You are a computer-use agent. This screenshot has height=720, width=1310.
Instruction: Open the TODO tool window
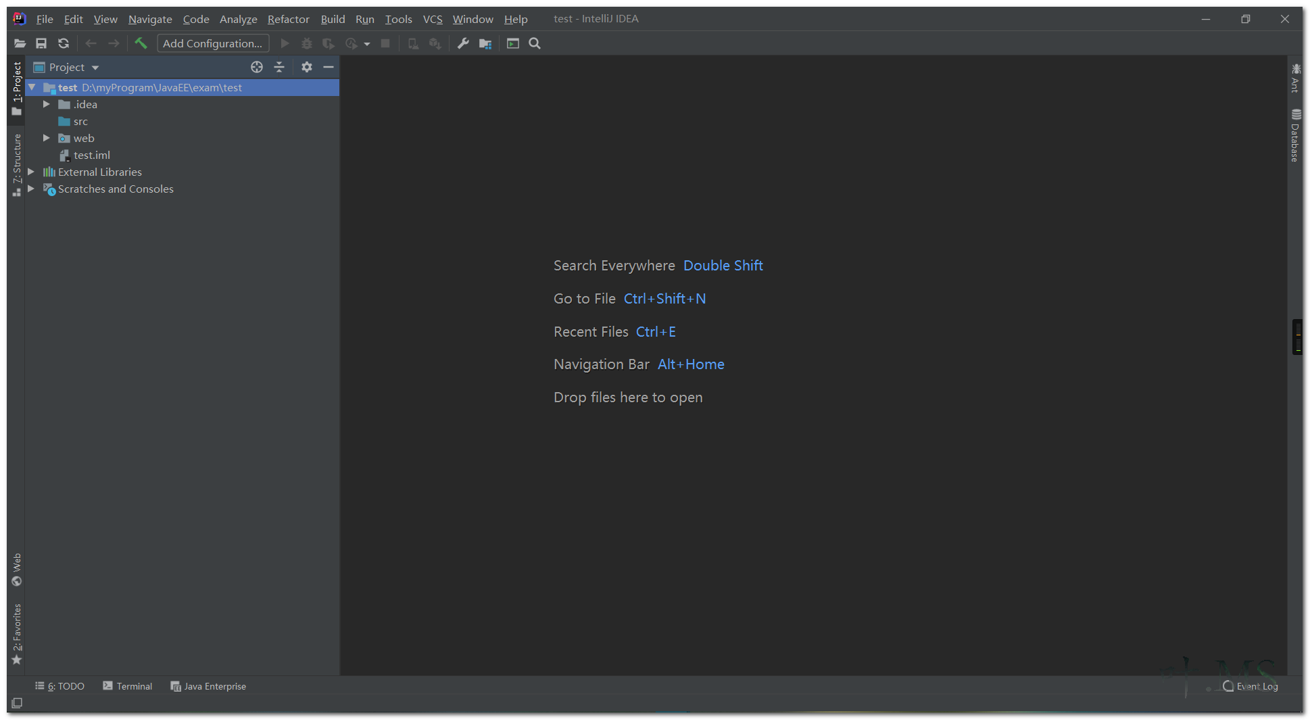coord(60,686)
